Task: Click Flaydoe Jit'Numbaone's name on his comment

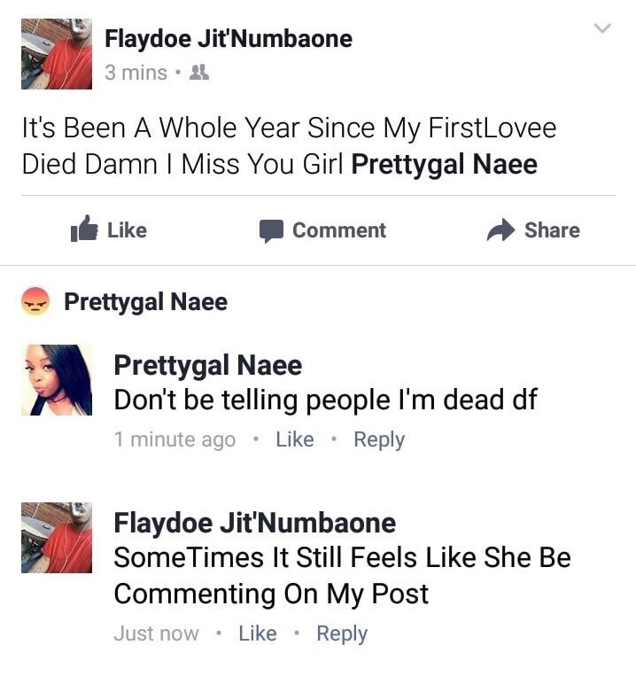Action: (254, 523)
